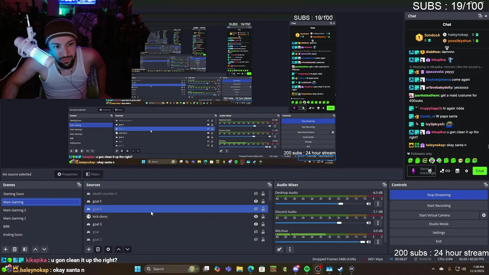Undock the Sources panel

[269, 185]
